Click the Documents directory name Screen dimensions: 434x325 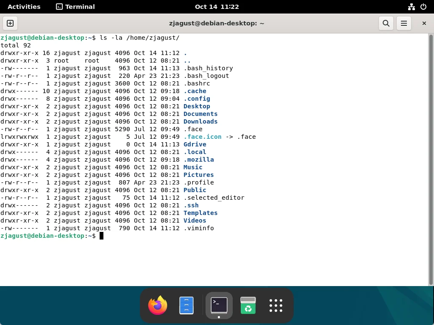pyautogui.click(x=200, y=114)
